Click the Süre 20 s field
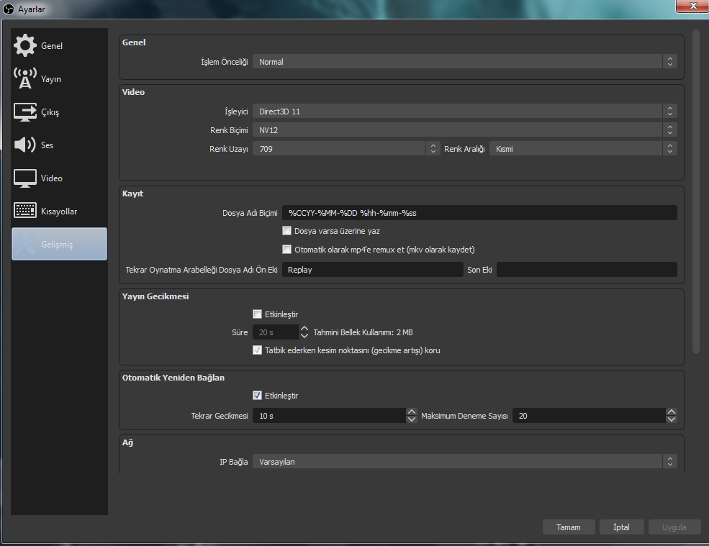The width and height of the screenshot is (709, 546). point(276,332)
